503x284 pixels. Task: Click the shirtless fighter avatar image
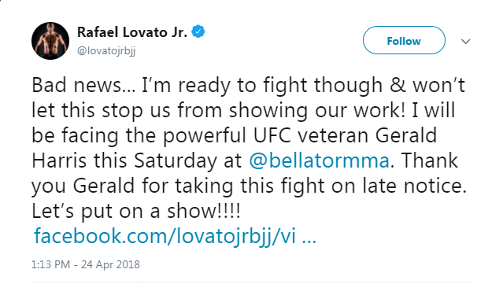[x=50, y=41]
